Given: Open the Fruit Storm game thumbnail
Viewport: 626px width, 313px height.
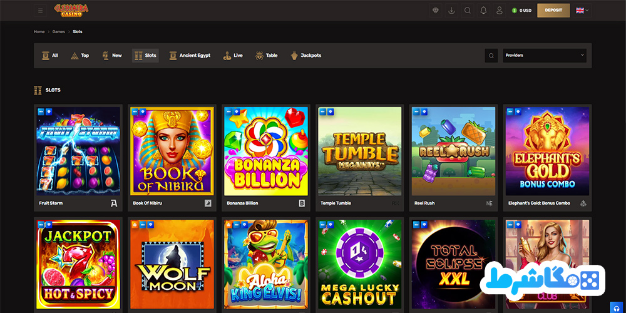Looking at the screenshot, I should [78, 151].
